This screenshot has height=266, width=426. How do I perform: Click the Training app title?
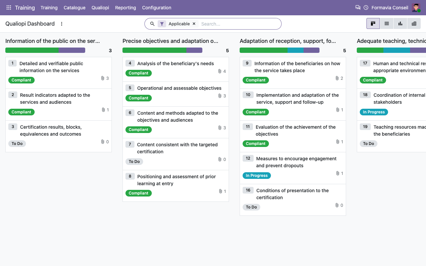(25, 8)
